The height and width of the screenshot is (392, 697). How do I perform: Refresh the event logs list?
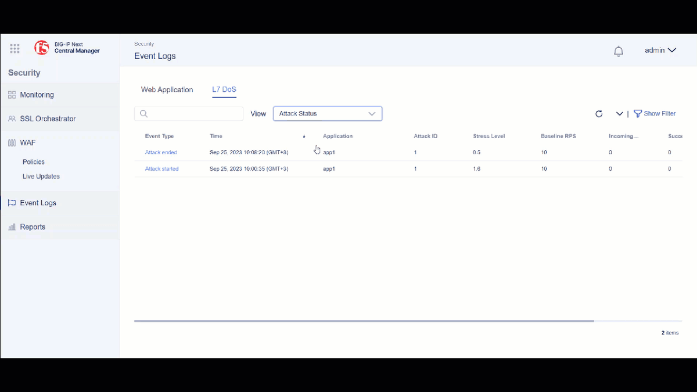pyautogui.click(x=599, y=114)
